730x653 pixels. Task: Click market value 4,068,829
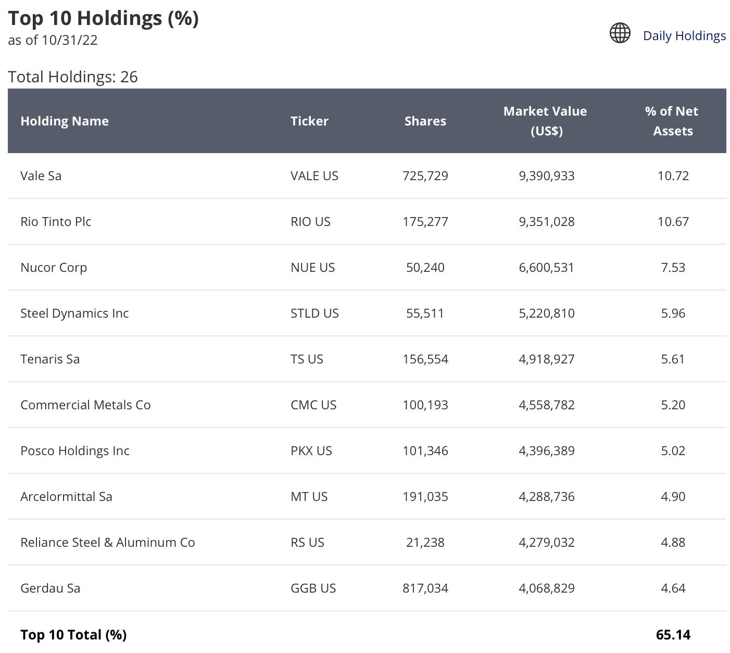coord(547,588)
